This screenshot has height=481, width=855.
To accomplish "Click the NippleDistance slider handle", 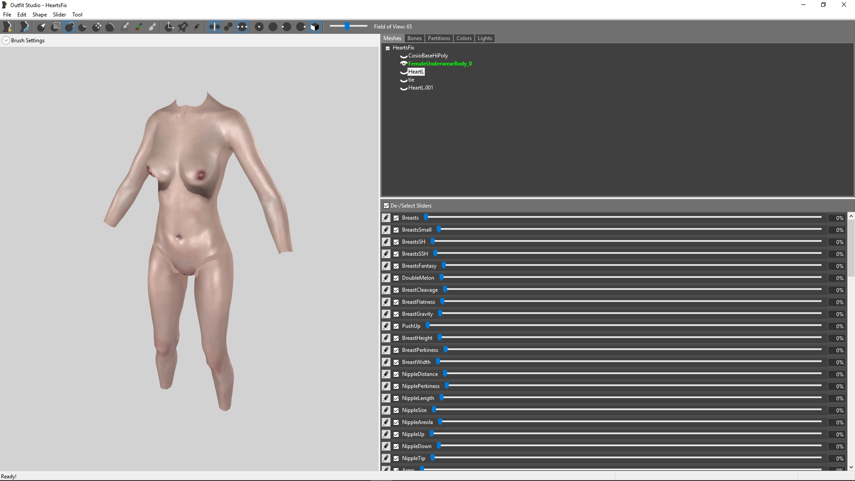I will coord(445,374).
